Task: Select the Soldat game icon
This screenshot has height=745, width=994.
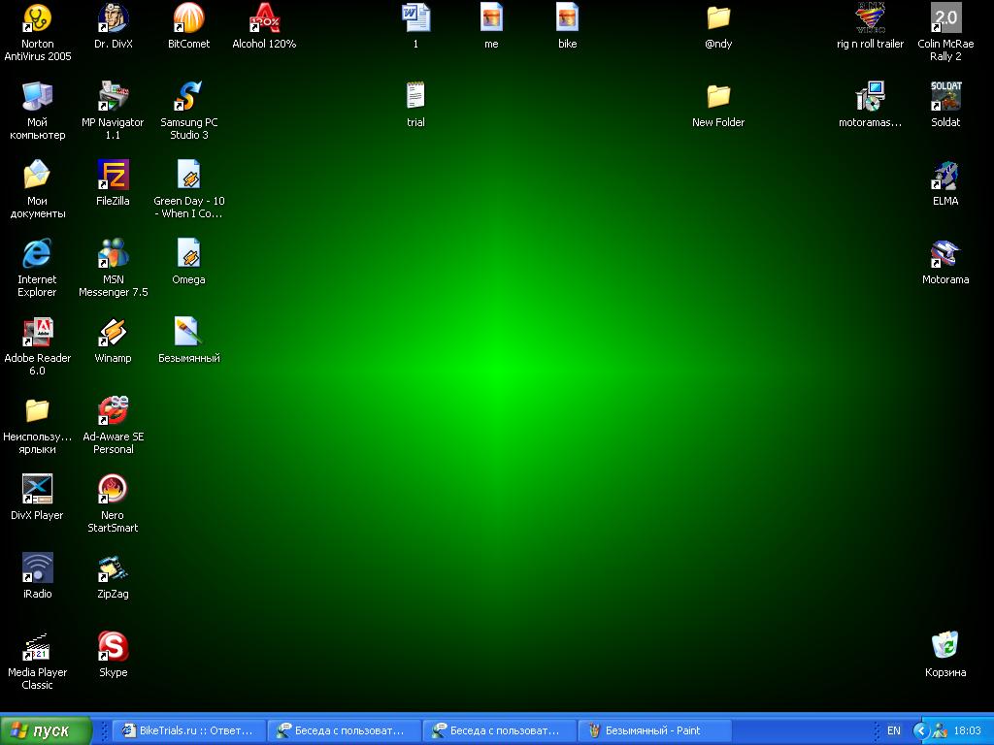Action: pyautogui.click(x=945, y=97)
